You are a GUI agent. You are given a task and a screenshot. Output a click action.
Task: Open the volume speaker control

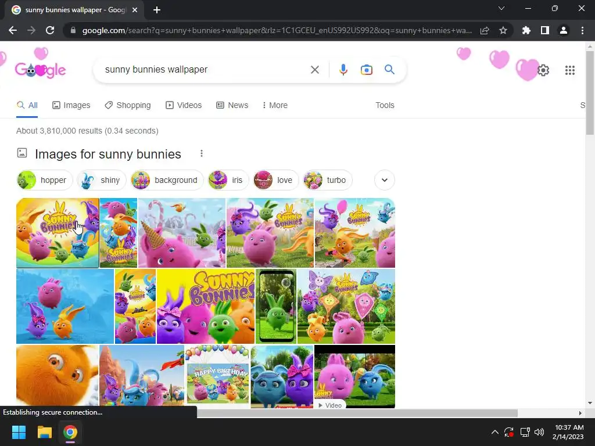coord(539,432)
